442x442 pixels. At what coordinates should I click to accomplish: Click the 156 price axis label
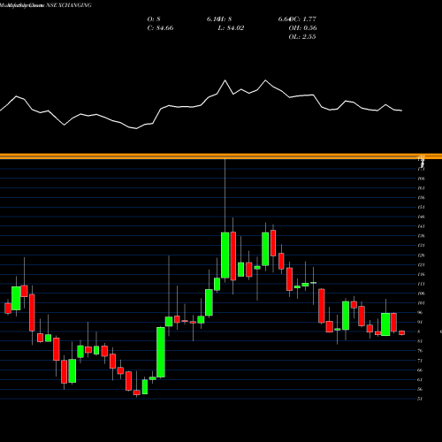click(422, 198)
